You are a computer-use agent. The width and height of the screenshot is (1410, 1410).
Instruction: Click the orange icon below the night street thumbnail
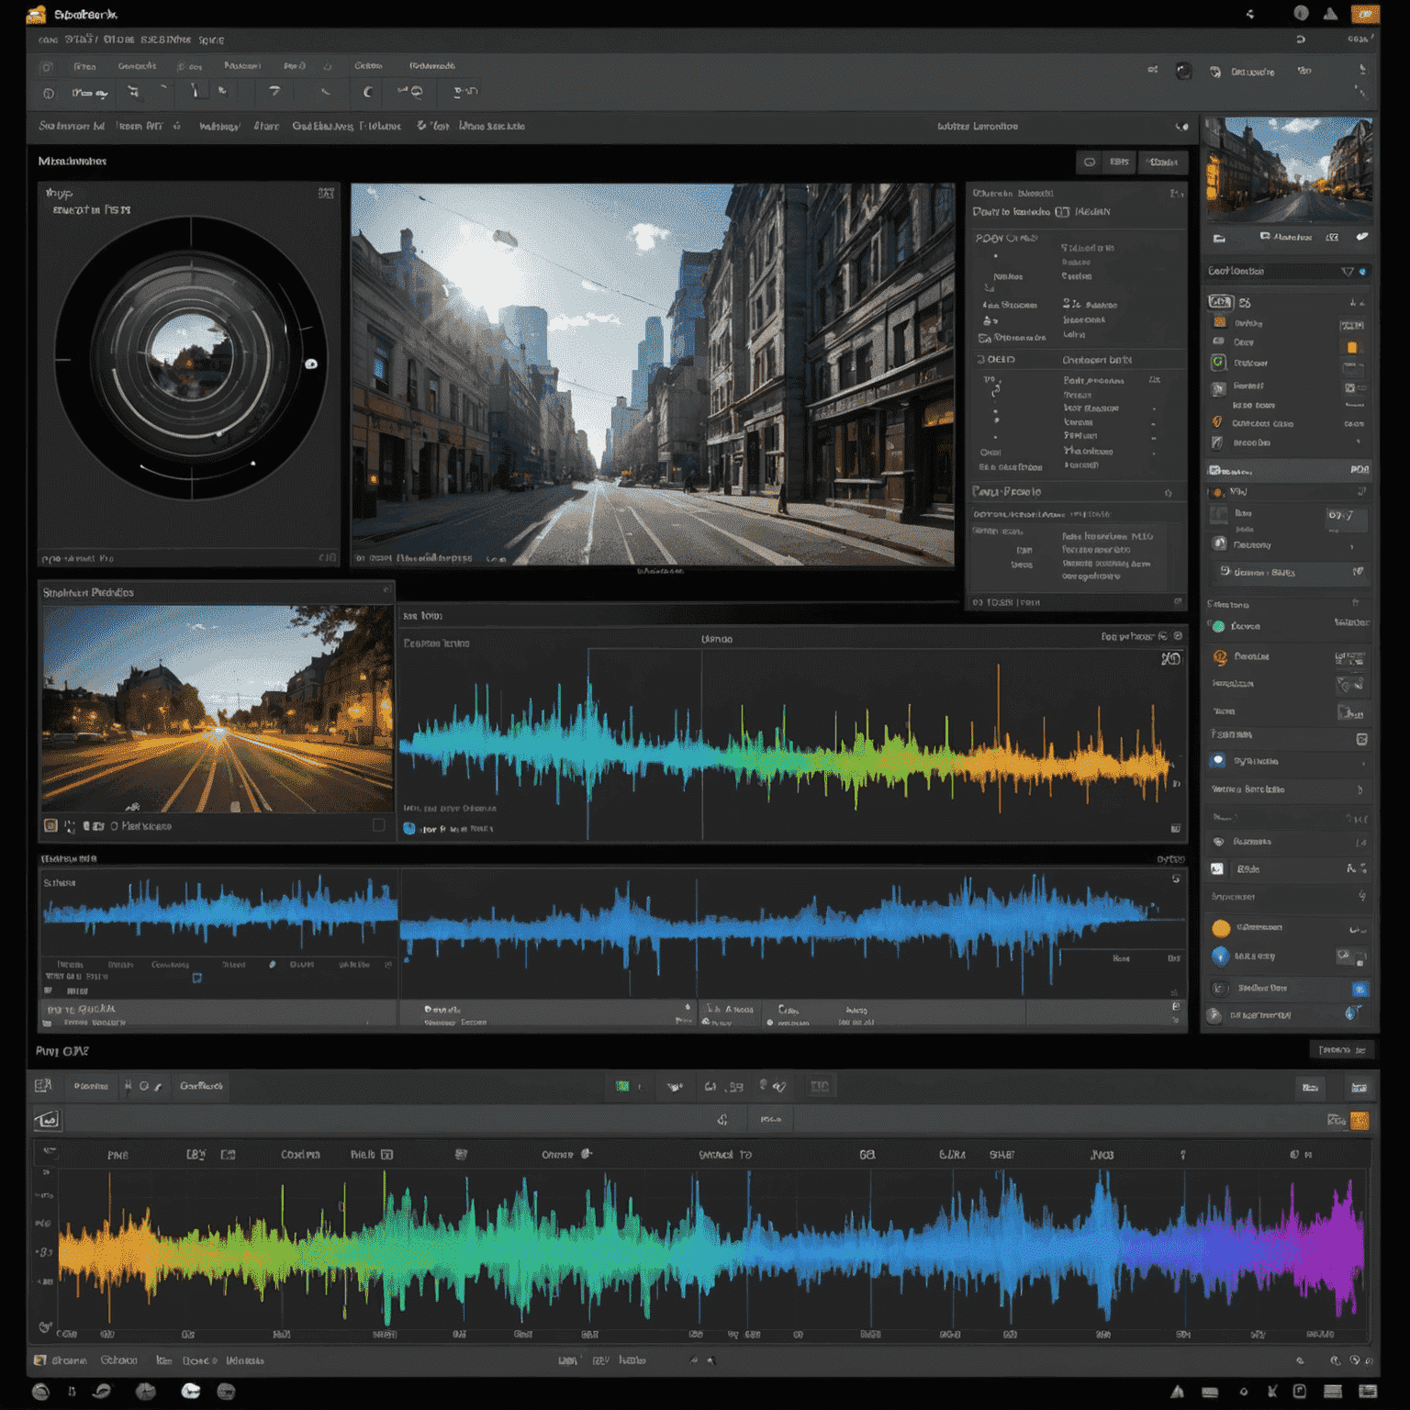point(51,825)
